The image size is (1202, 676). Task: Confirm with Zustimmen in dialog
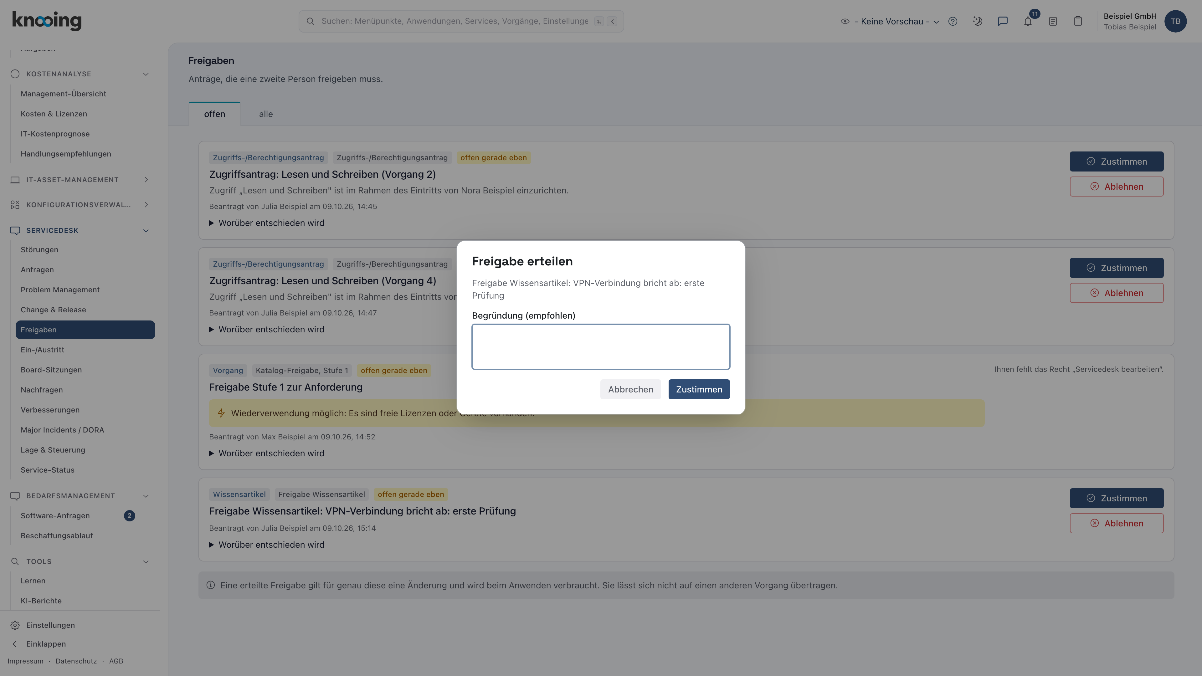(699, 390)
